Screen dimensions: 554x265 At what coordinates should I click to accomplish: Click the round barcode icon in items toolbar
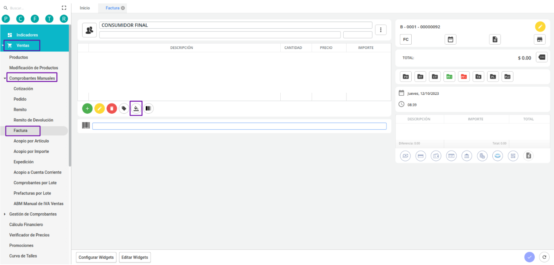(148, 109)
